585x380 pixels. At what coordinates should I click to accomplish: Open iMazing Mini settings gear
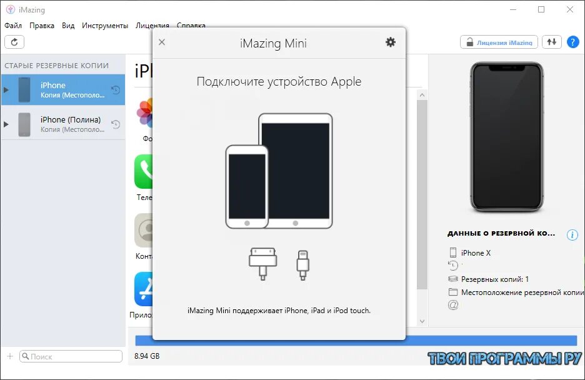click(x=390, y=42)
